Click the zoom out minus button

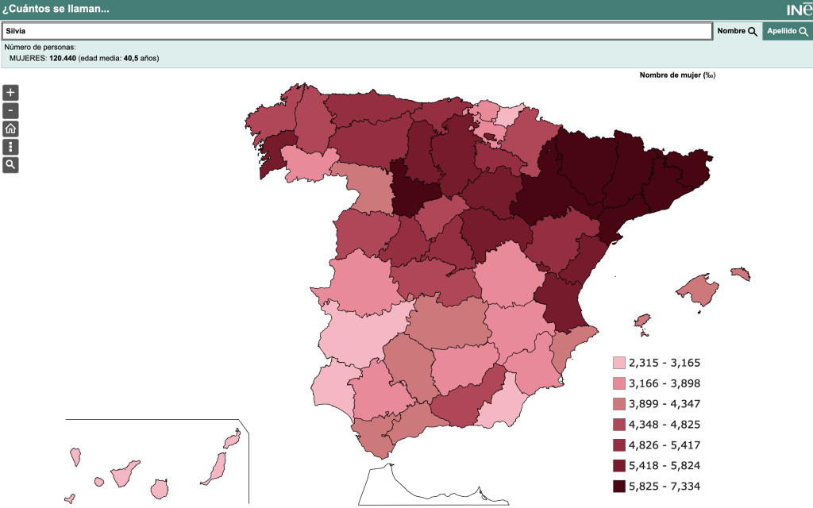tap(10, 111)
